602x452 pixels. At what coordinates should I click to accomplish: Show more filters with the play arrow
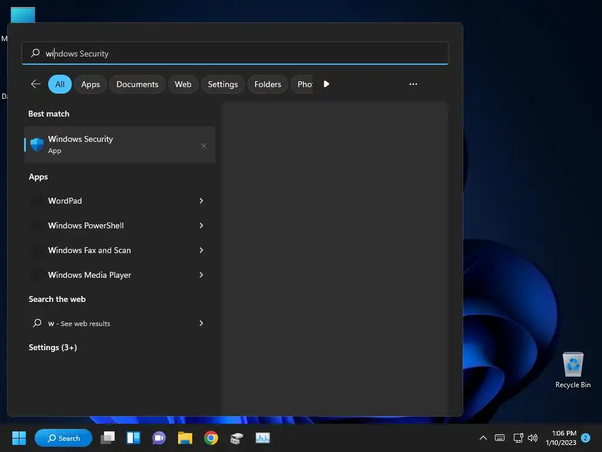pos(326,84)
